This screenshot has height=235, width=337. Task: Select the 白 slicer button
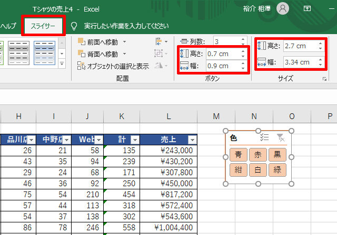257,170
